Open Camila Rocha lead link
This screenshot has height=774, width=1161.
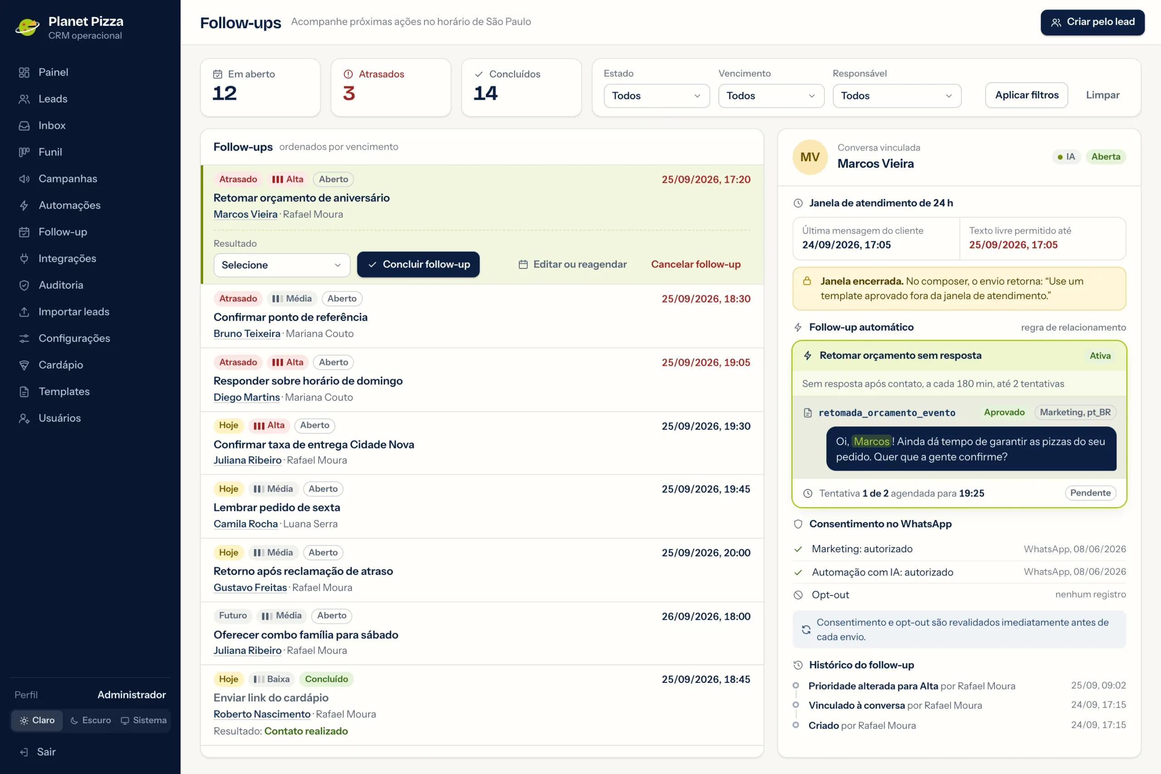coord(245,524)
